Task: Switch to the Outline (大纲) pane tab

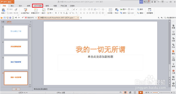Action: [3, 22]
